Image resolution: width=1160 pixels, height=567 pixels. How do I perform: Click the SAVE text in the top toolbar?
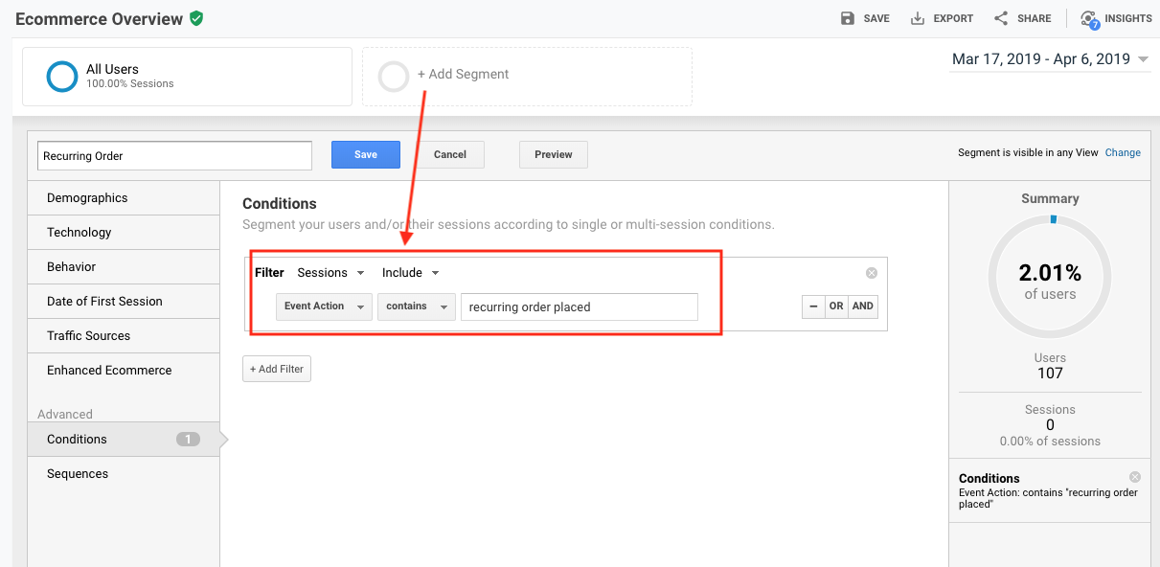point(876,18)
